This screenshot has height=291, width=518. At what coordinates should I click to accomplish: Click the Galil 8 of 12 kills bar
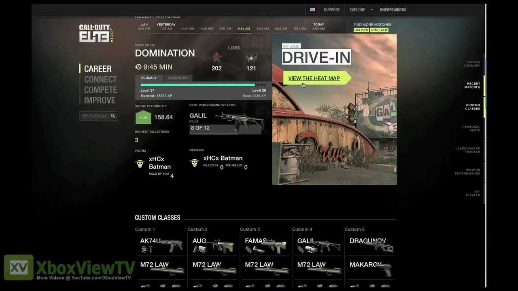(225, 129)
